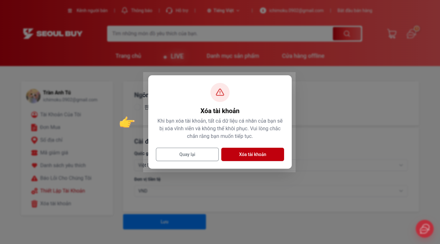Expand the country dropdown arrow
Image resolution: width=440 pixels, height=244 pixels.
coord(401,165)
